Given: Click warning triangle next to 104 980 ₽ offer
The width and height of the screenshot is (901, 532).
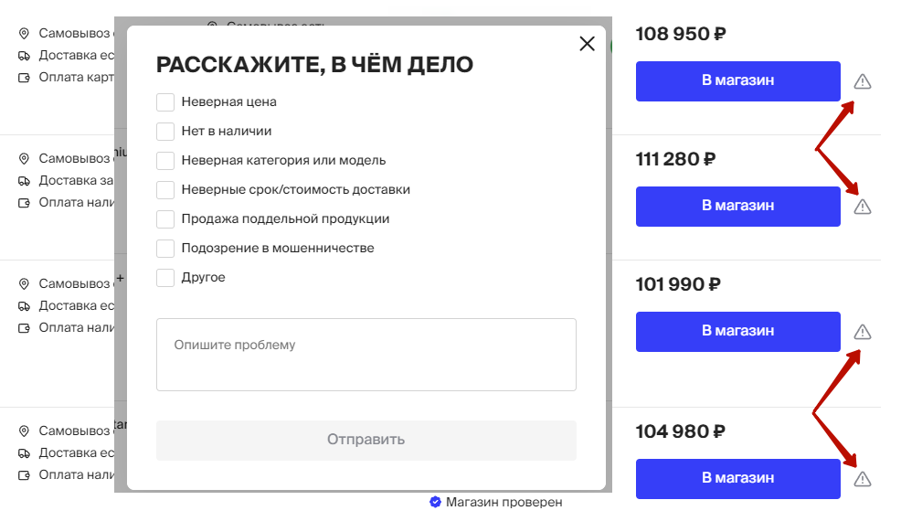Looking at the screenshot, I should click(x=862, y=479).
